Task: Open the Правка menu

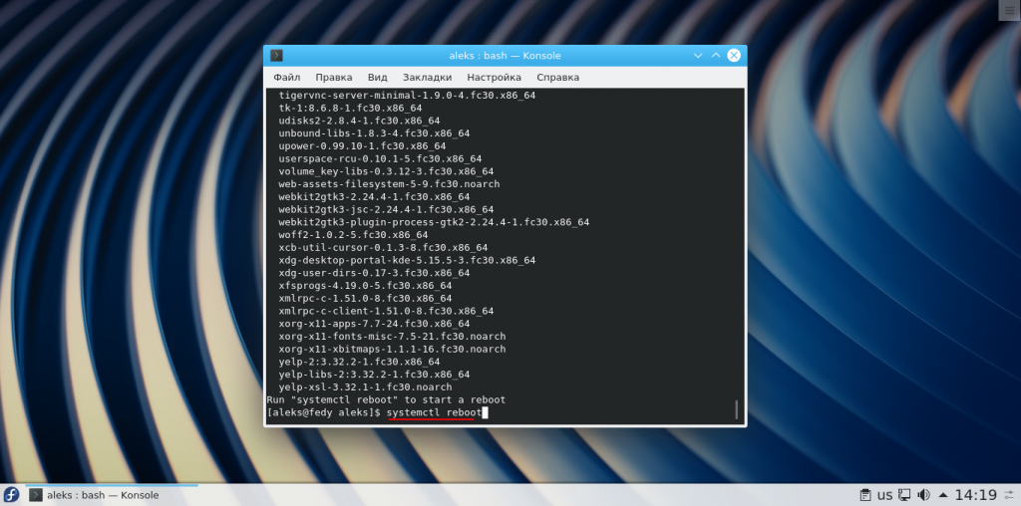Action: (333, 77)
